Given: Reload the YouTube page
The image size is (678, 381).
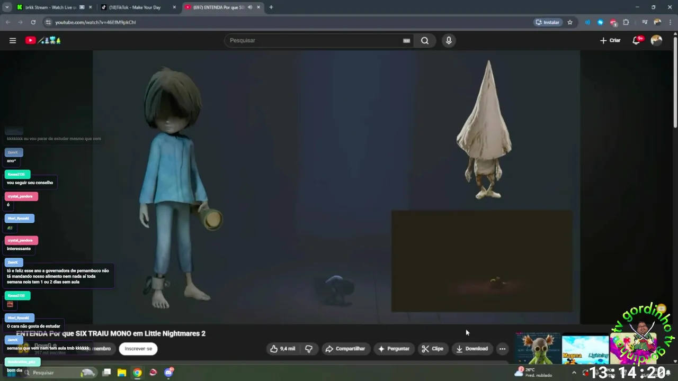Looking at the screenshot, I should (x=33, y=22).
